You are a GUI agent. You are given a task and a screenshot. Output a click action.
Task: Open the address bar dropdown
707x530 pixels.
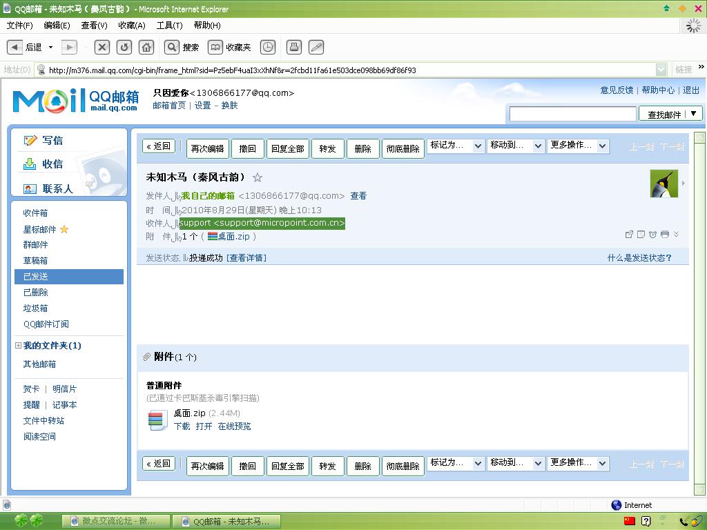pos(661,70)
